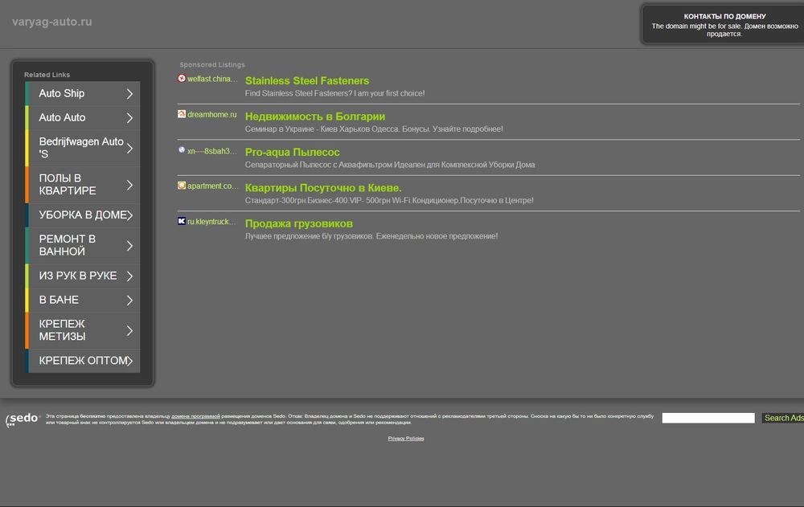Click the arrow for КРЕПЕЖ МЕТИЗЫ
Image resolution: width=804 pixels, height=507 pixels.
click(129, 331)
